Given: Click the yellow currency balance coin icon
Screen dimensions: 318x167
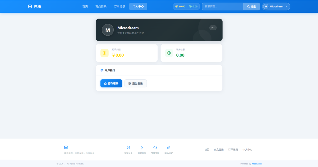Looking at the screenshot, I should (104, 53).
